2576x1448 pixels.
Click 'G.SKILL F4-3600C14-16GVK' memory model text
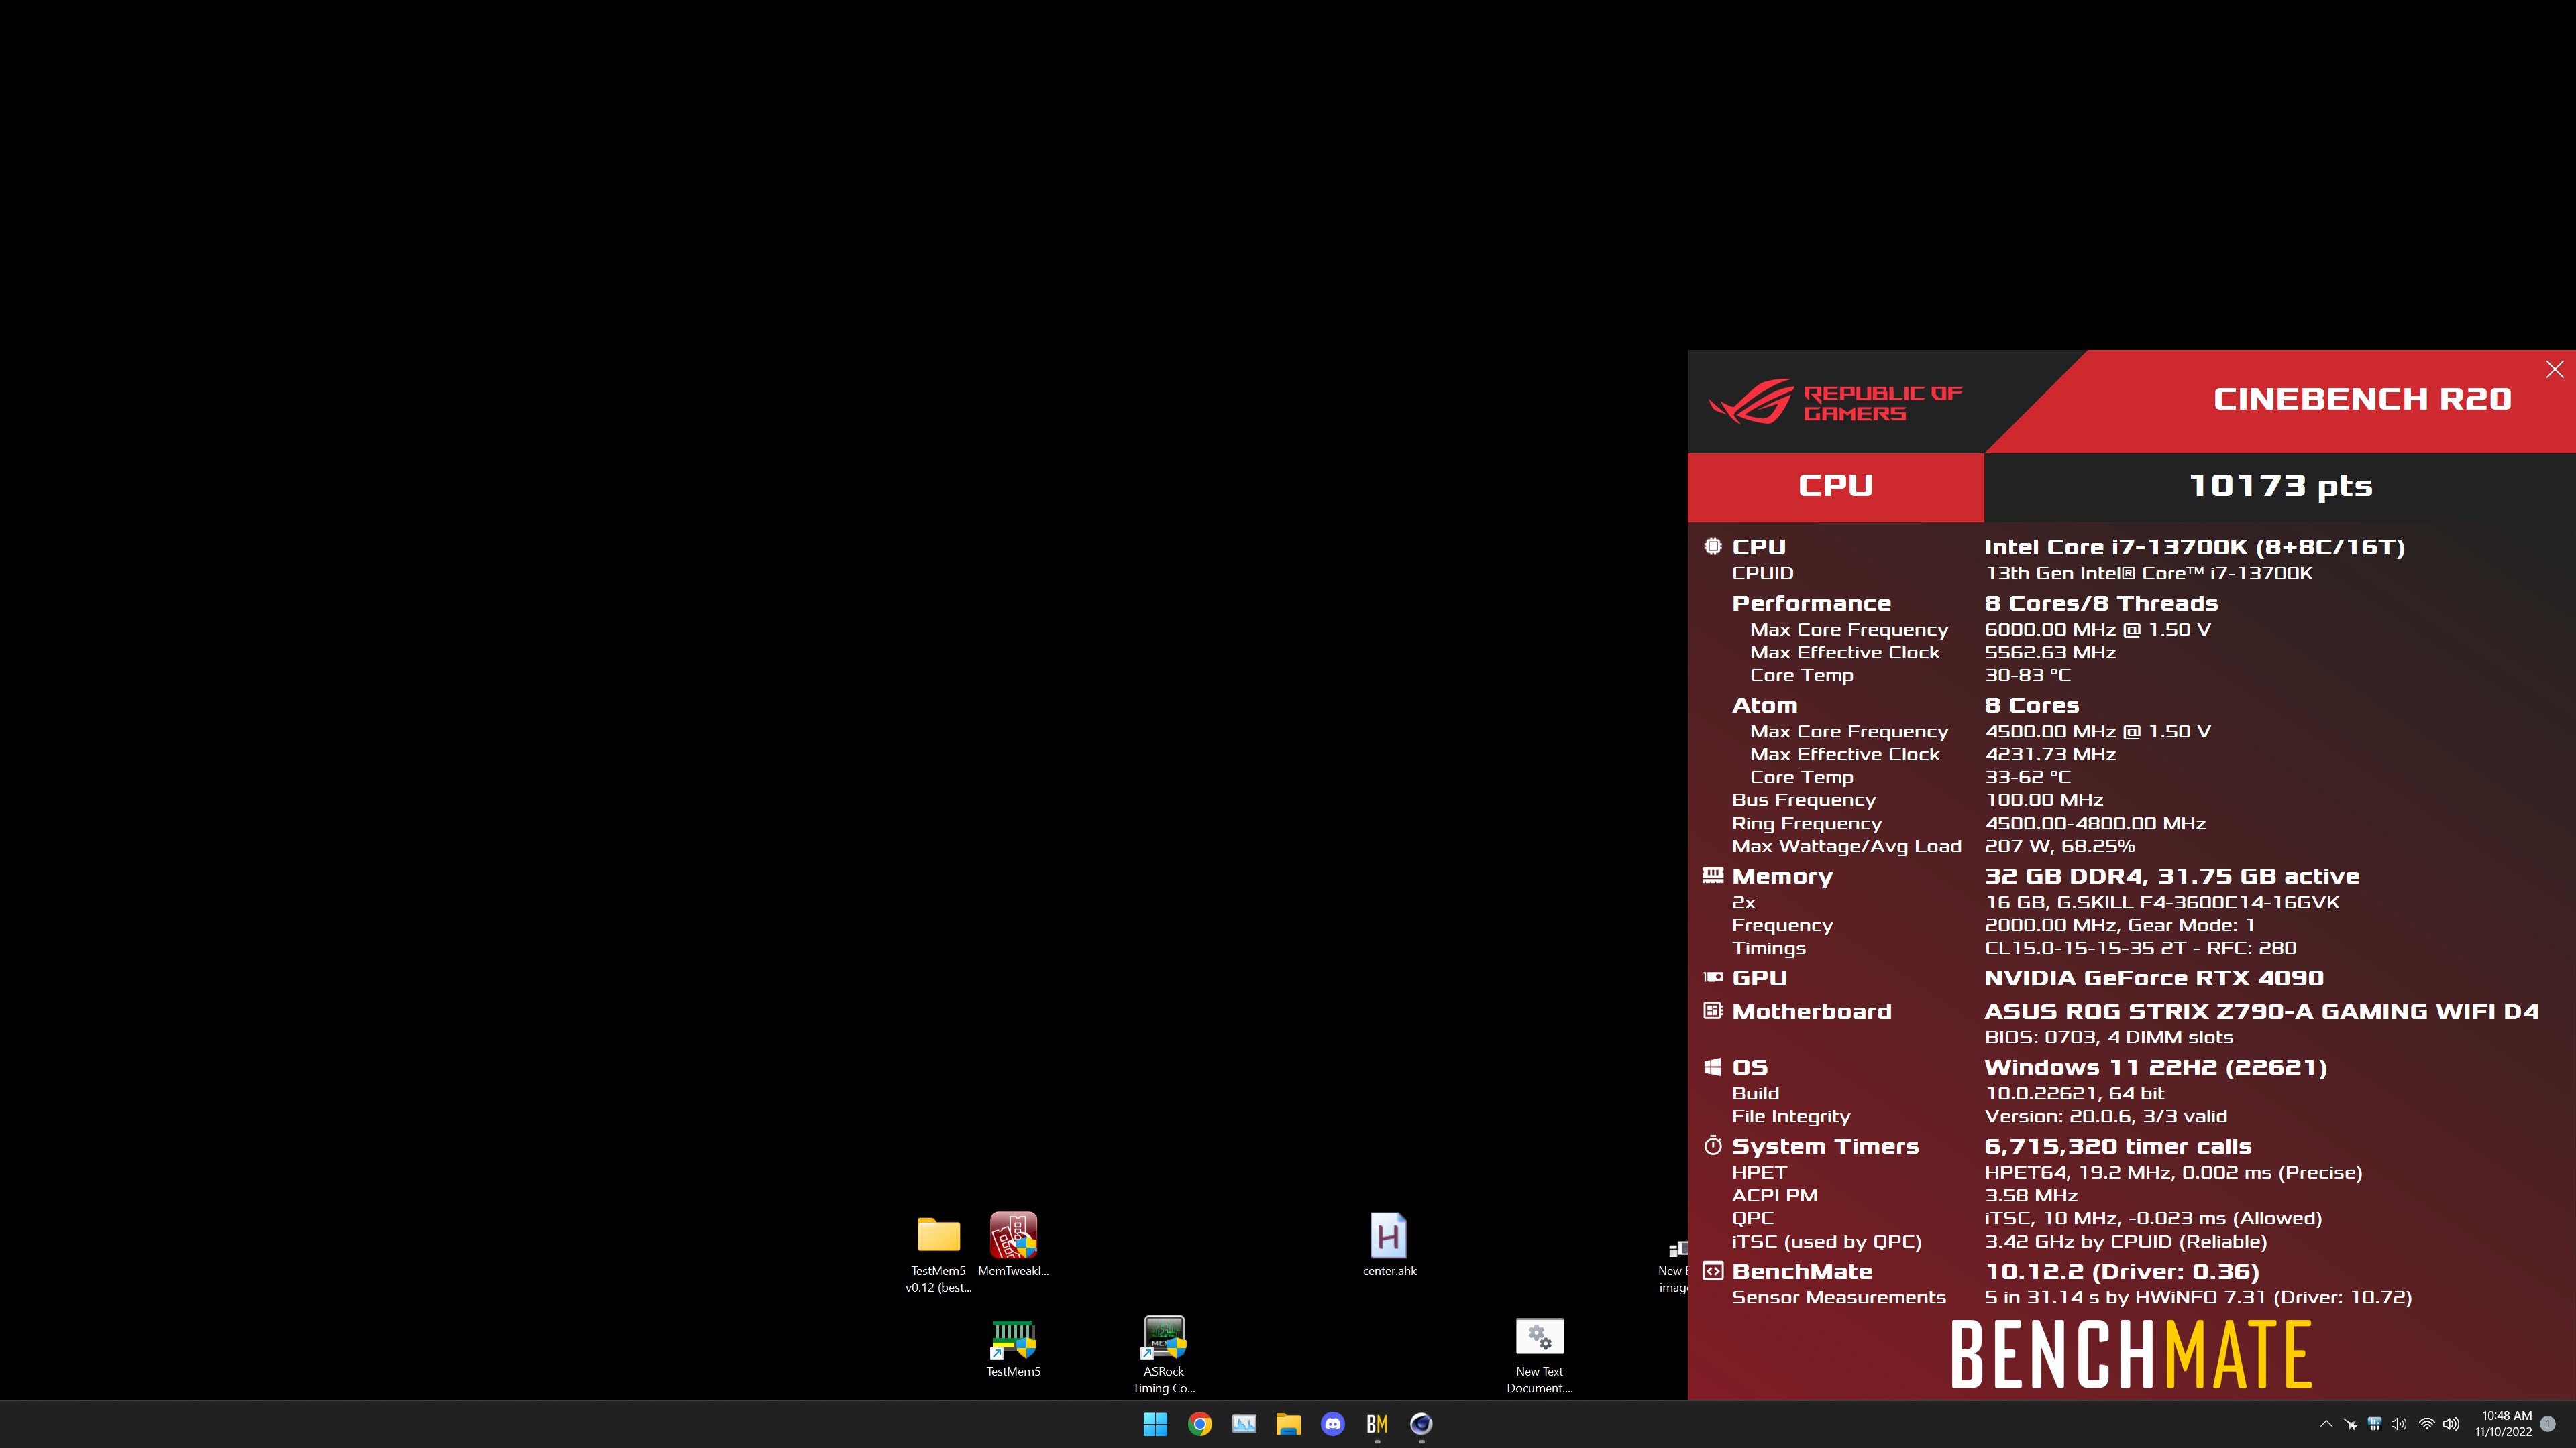[2198, 902]
